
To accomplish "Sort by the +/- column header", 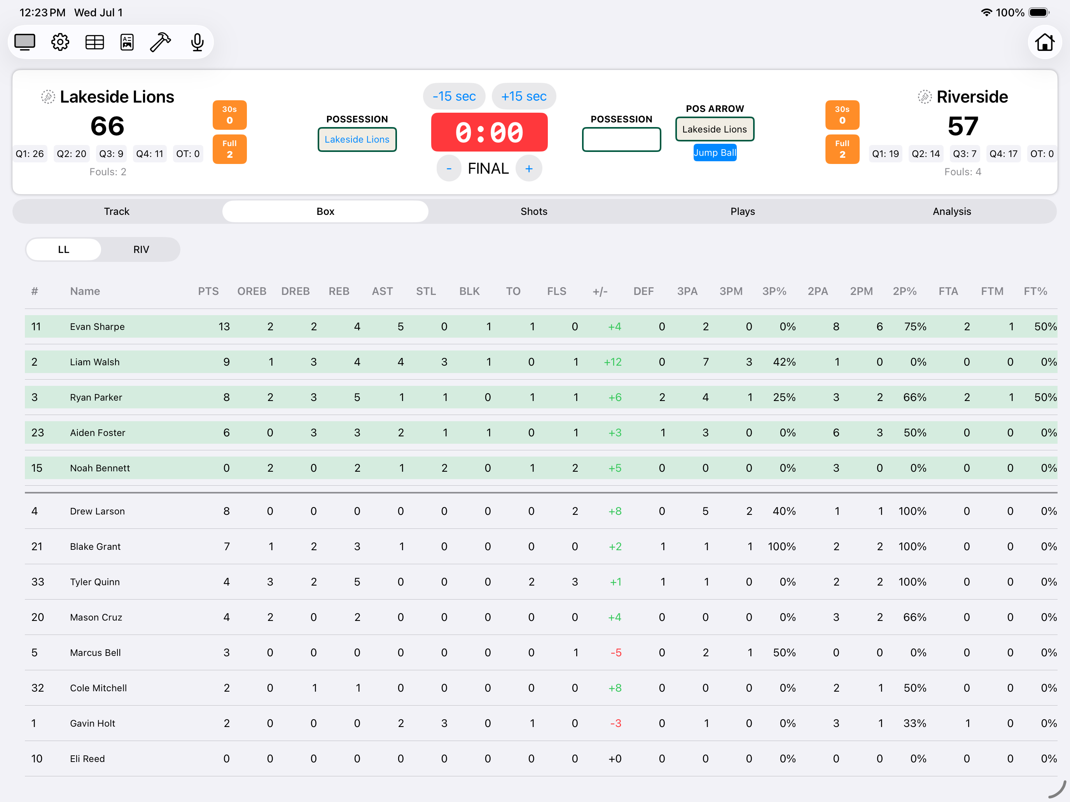I will [600, 291].
